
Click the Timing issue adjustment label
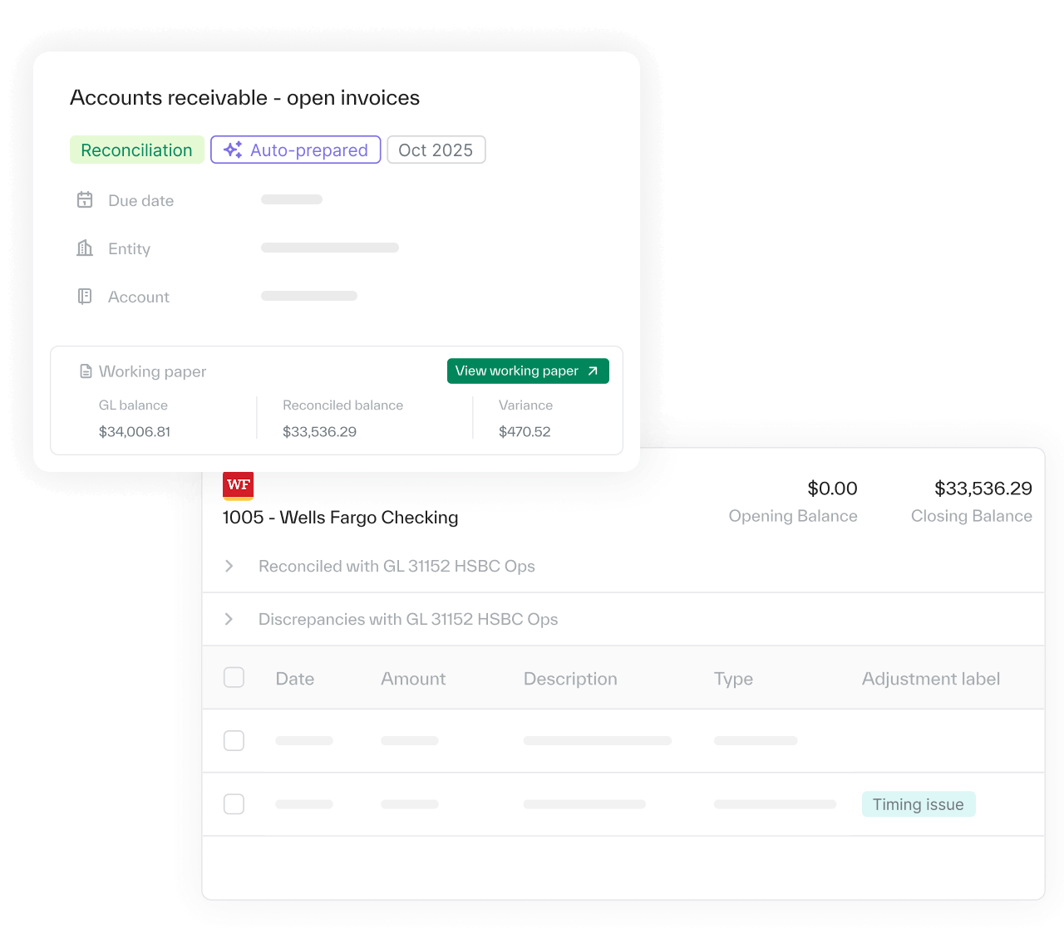(x=918, y=804)
